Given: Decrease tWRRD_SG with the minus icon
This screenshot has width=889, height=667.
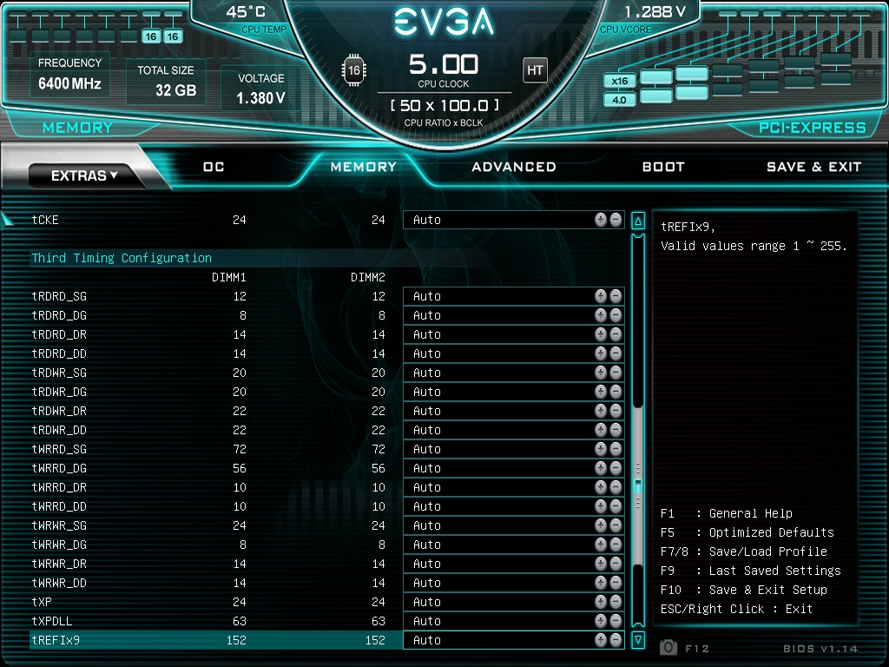Looking at the screenshot, I should [x=616, y=449].
